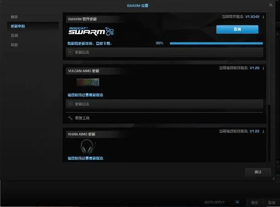This screenshot has height=207, width=280.
Task: Close the SWARM 设置 dialog with X
Action: click(271, 5)
